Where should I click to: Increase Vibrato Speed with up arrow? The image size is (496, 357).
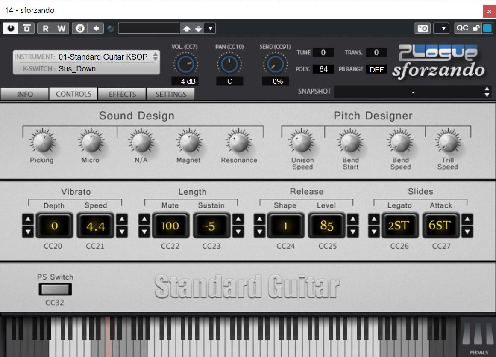(x=122, y=219)
